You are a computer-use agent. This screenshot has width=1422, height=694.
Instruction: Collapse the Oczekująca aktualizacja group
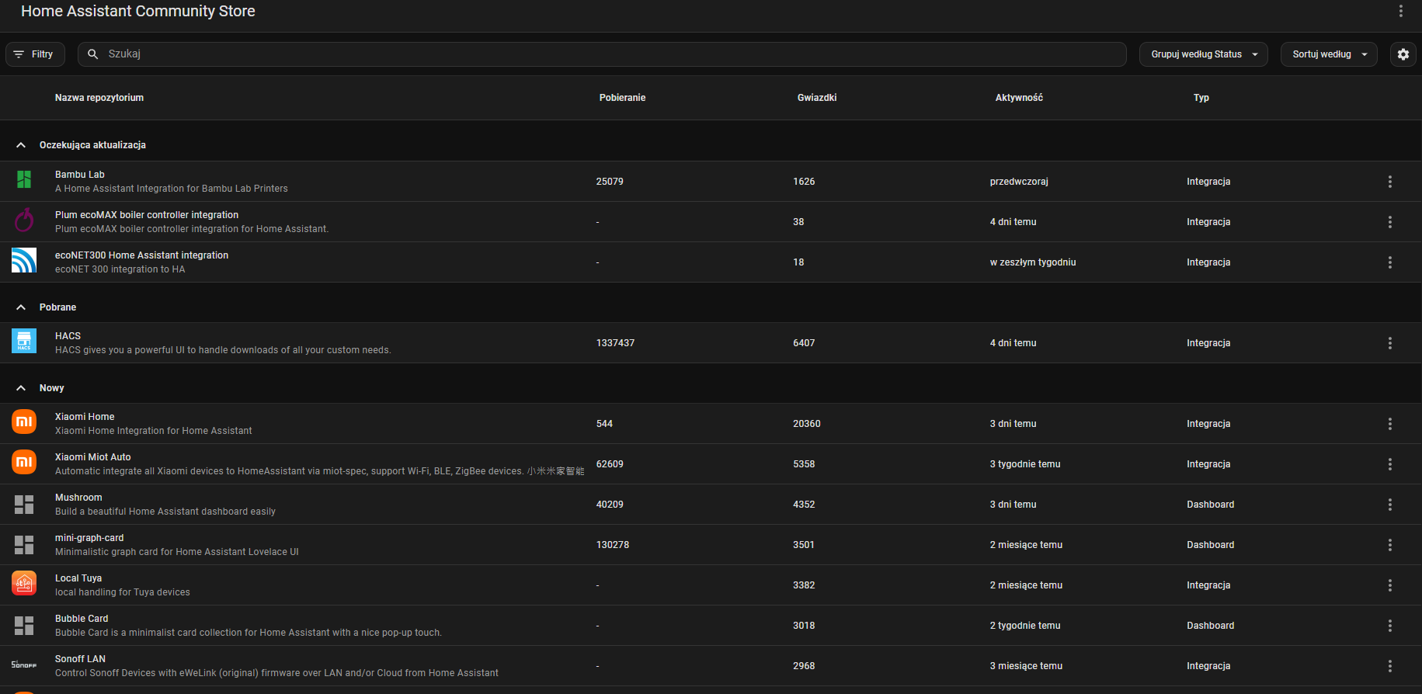(21, 145)
